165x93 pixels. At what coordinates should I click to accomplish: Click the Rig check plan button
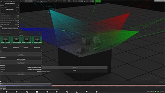click(x=10, y=9)
